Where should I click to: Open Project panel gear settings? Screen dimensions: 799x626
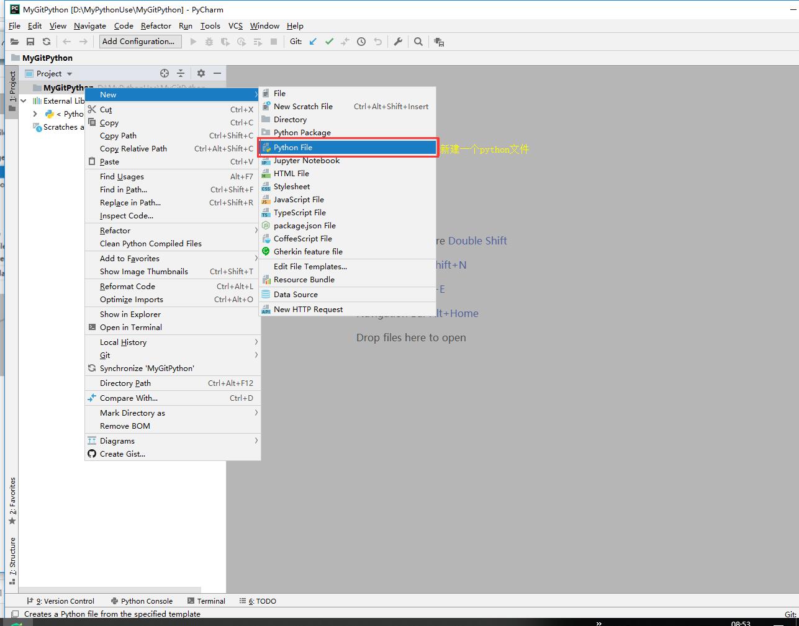point(201,73)
